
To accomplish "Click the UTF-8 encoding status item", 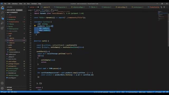I will (118, 92).
